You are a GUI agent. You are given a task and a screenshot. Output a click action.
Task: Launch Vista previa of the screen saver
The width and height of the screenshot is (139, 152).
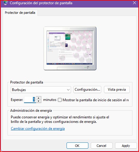117,90
